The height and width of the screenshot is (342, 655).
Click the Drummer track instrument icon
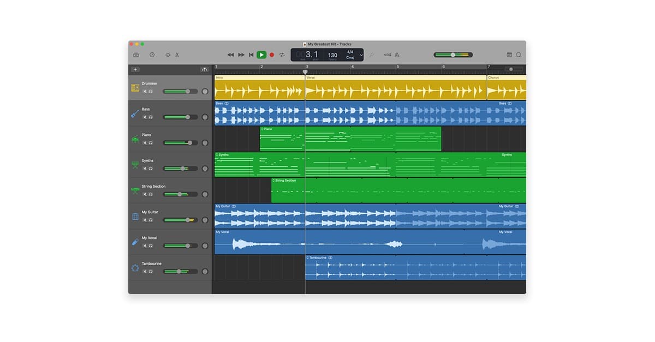click(x=135, y=88)
